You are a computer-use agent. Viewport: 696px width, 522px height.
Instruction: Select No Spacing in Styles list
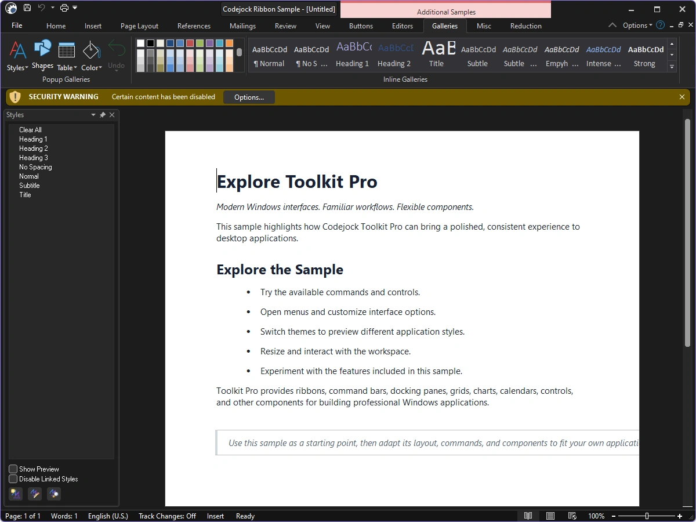click(x=35, y=167)
